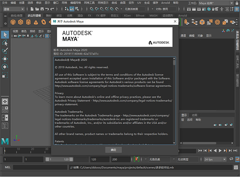Open the UV menu
Screen dimensions: 240x177
(139, 3)
